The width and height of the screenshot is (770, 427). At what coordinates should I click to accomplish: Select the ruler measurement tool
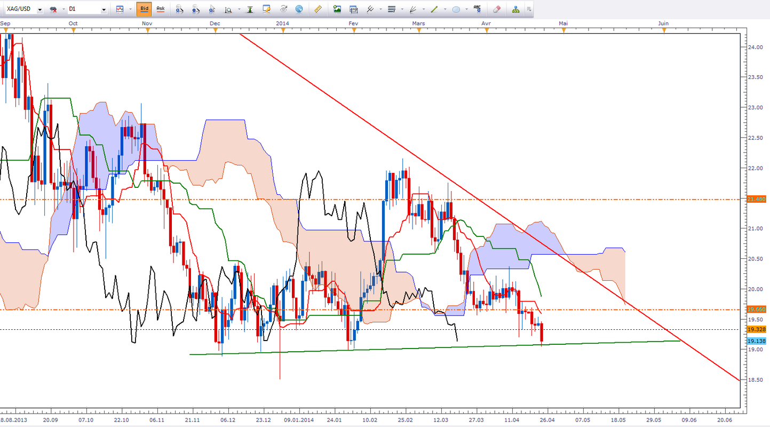point(319,9)
